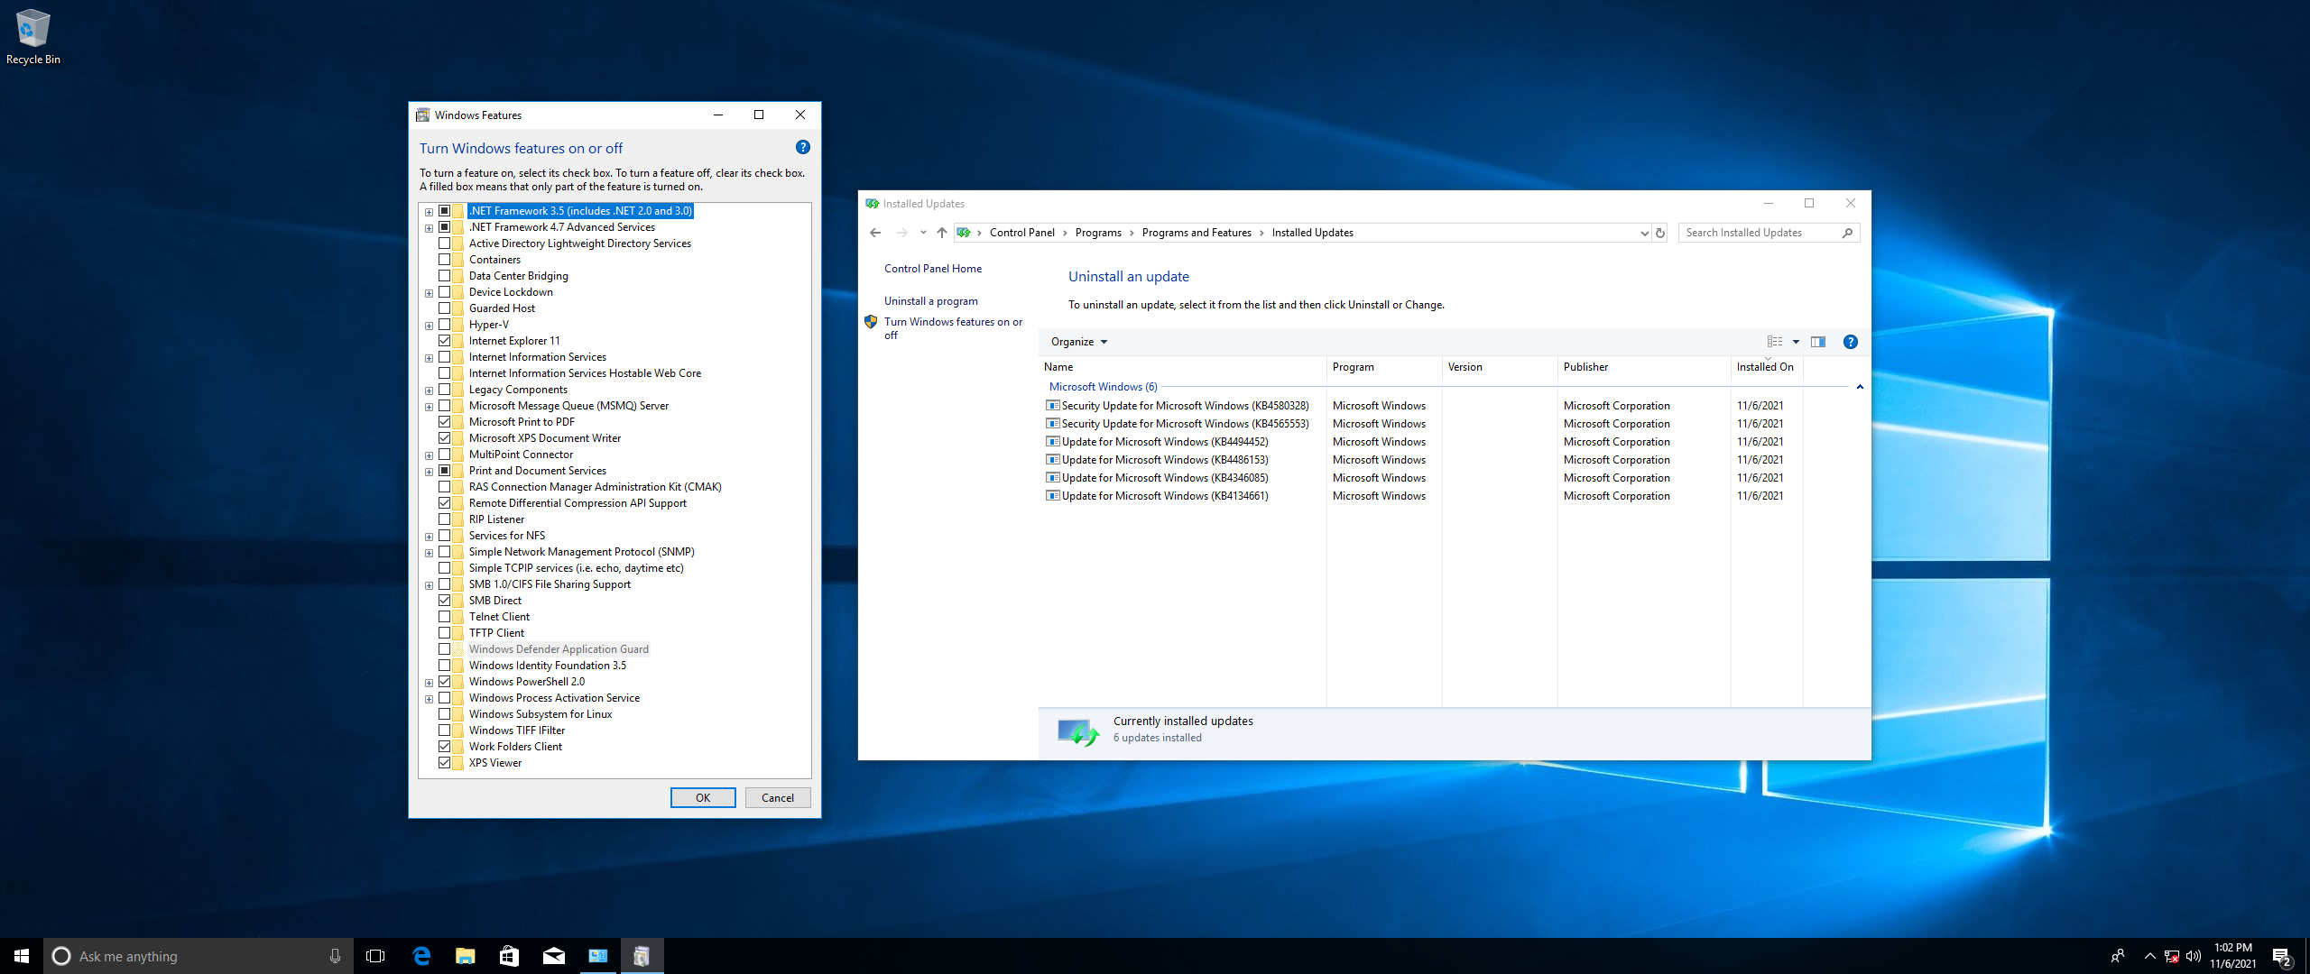Select Update for Microsoft Windows (KB4494452)
This screenshot has width=2310, height=974.
1165,442
